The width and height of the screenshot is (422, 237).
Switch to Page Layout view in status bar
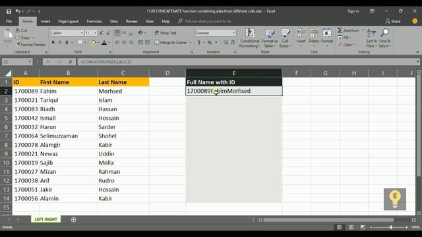(x=351, y=227)
